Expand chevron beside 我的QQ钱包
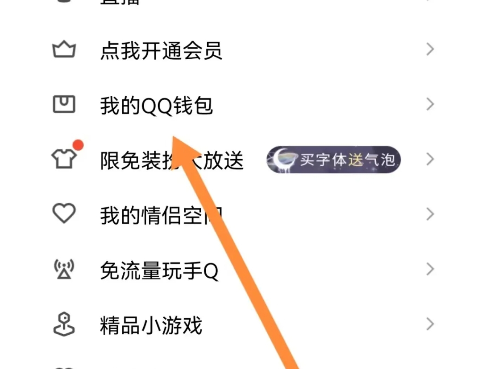Screen dimensions: 482x369 pyautogui.click(x=430, y=104)
